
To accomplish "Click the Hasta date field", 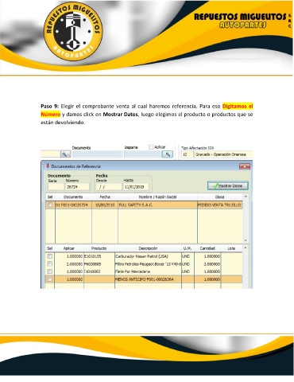I will (x=136, y=187).
